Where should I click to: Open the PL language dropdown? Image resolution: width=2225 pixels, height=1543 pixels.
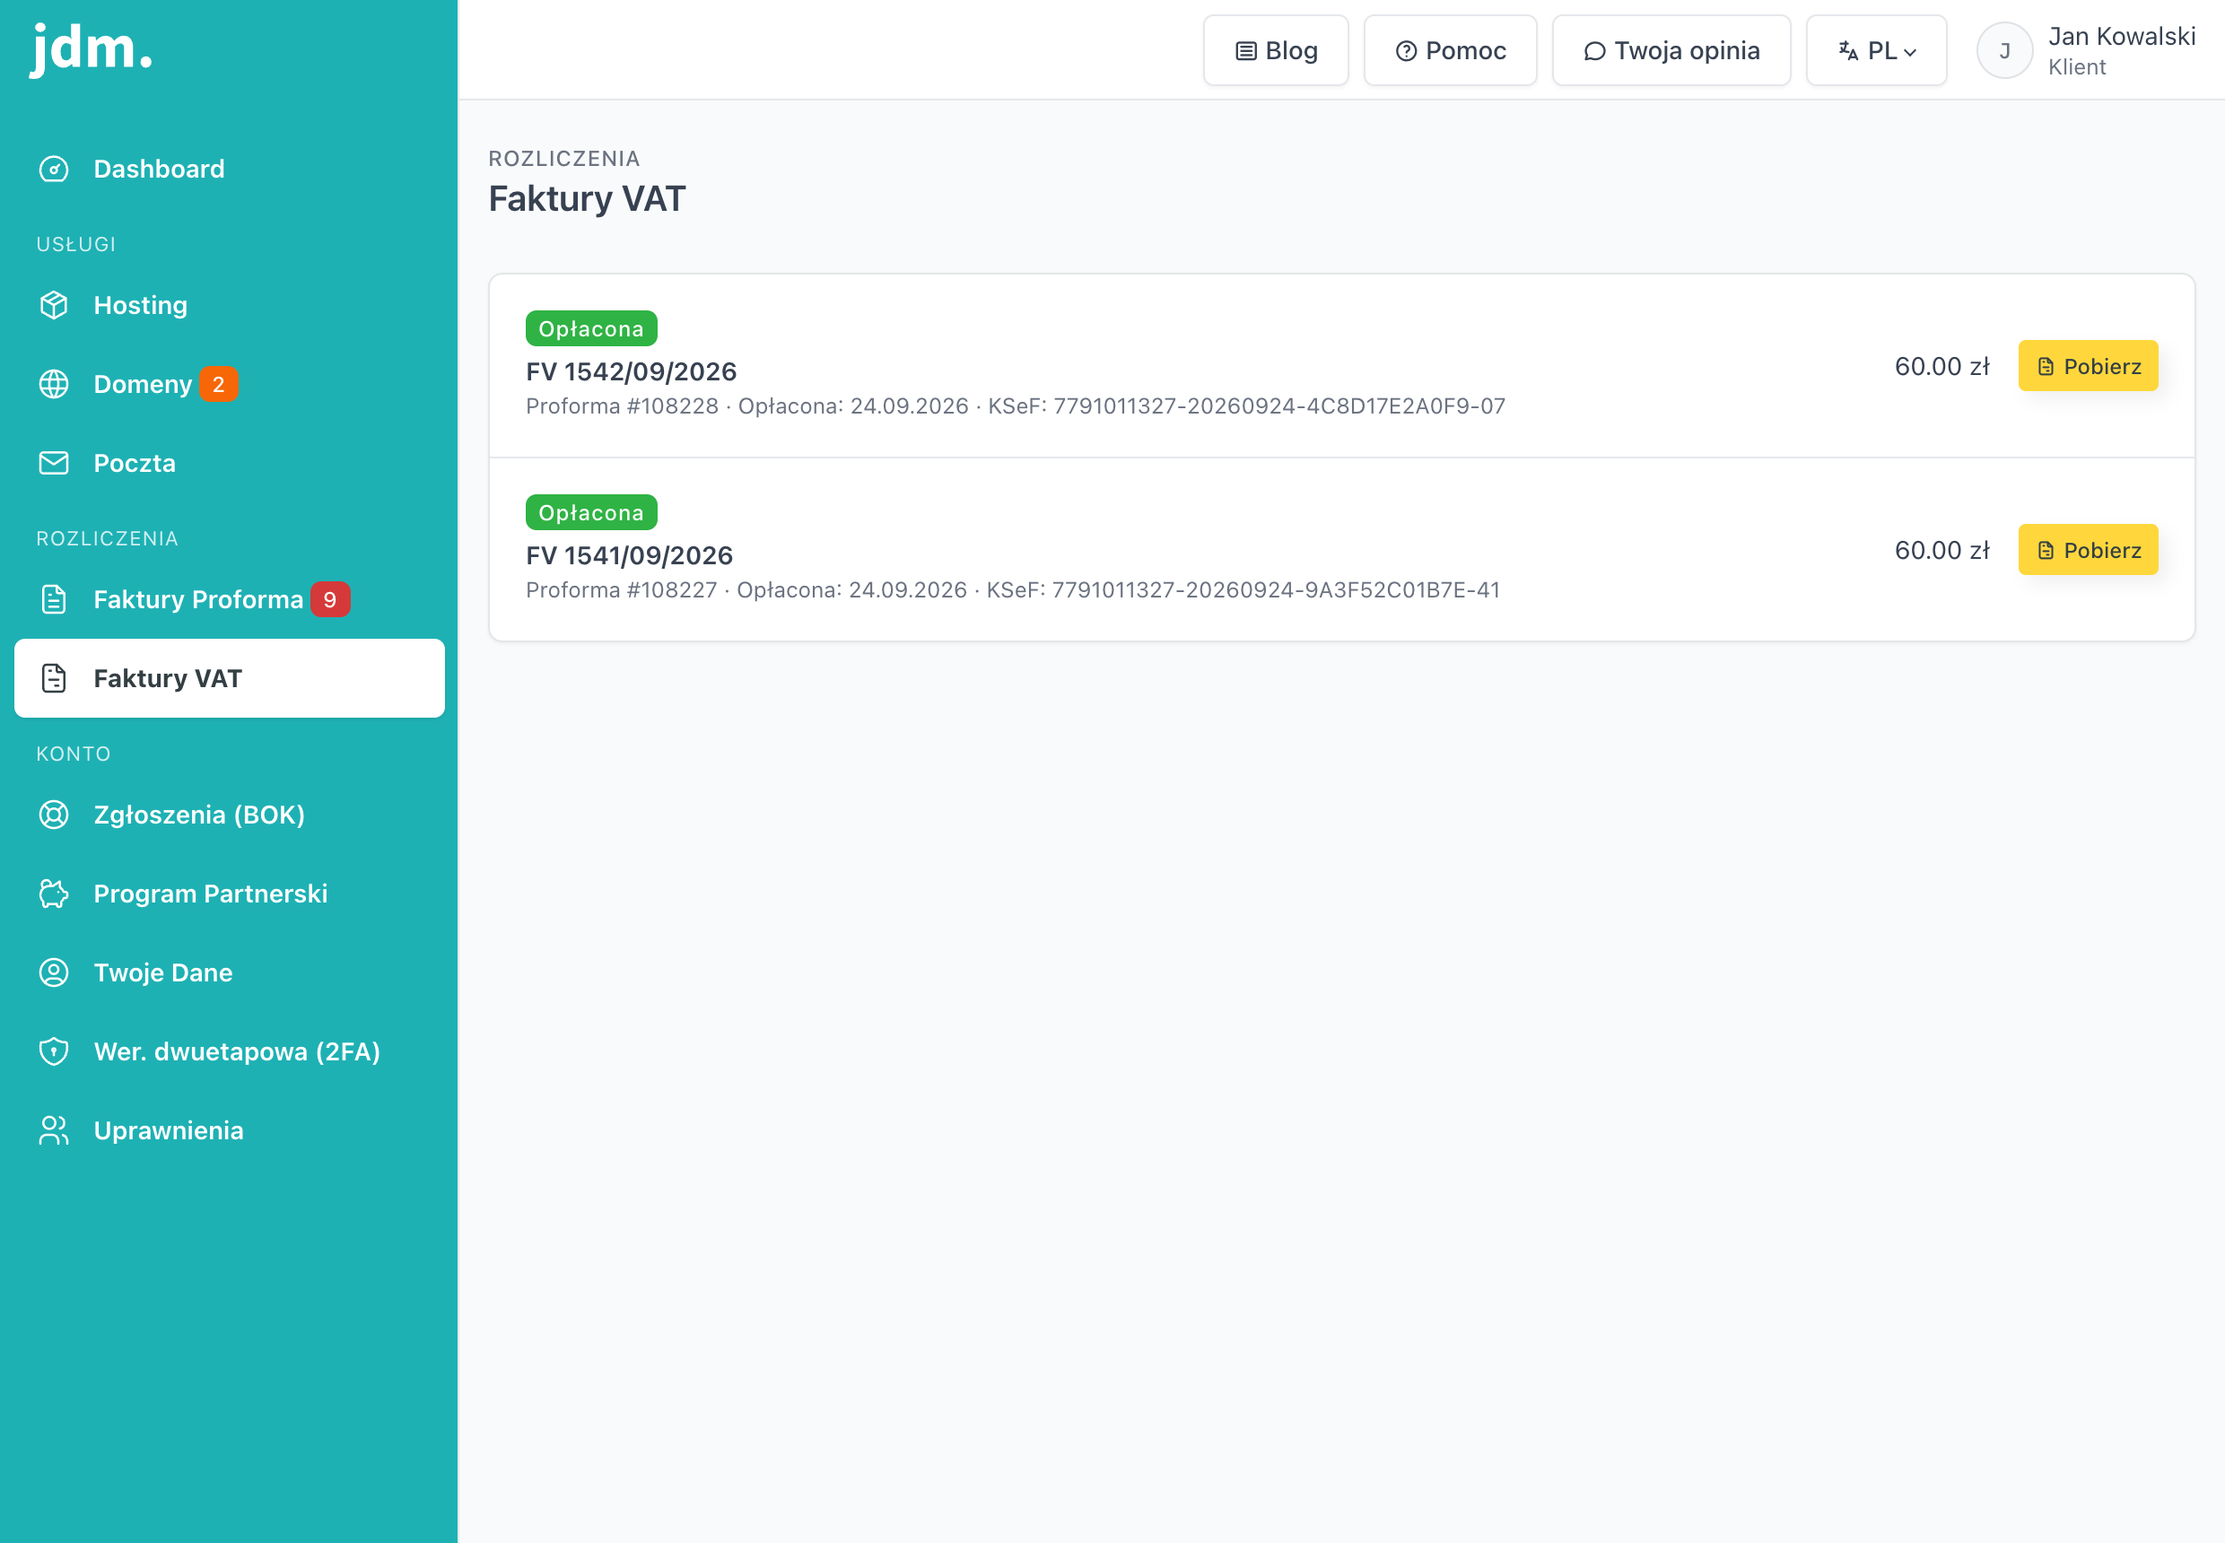pyautogui.click(x=1876, y=50)
